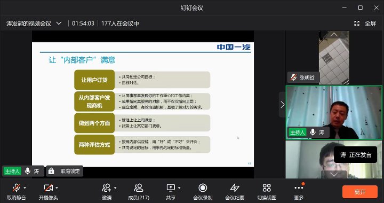Screen dimensions: 384x203
Task: Open the 更多 more options menu
Action: 299,188
